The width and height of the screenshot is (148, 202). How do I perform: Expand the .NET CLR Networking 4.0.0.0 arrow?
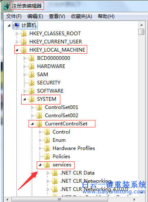[48, 190]
